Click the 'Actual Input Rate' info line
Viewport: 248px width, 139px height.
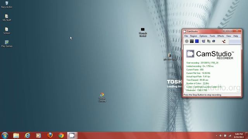198,76
